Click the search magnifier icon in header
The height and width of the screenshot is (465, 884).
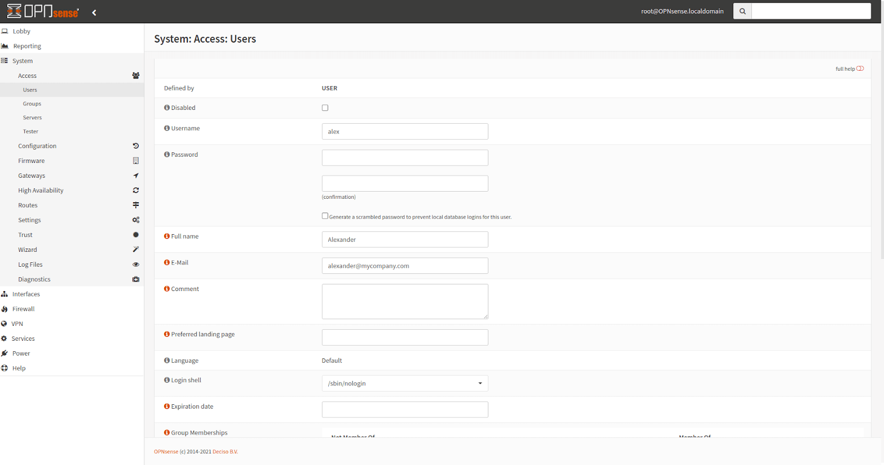click(x=742, y=11)
